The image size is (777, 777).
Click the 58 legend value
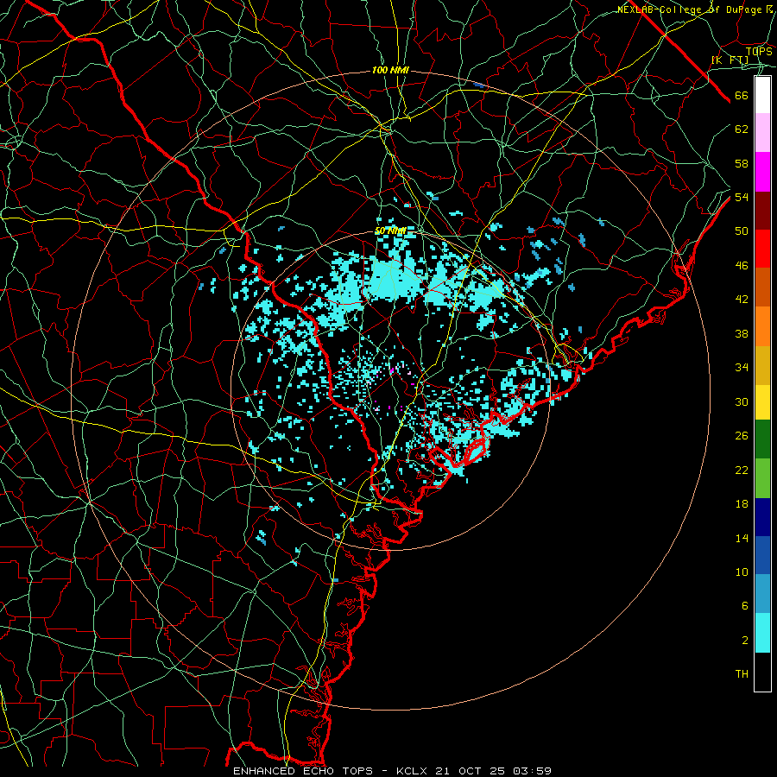coord(742,163)
